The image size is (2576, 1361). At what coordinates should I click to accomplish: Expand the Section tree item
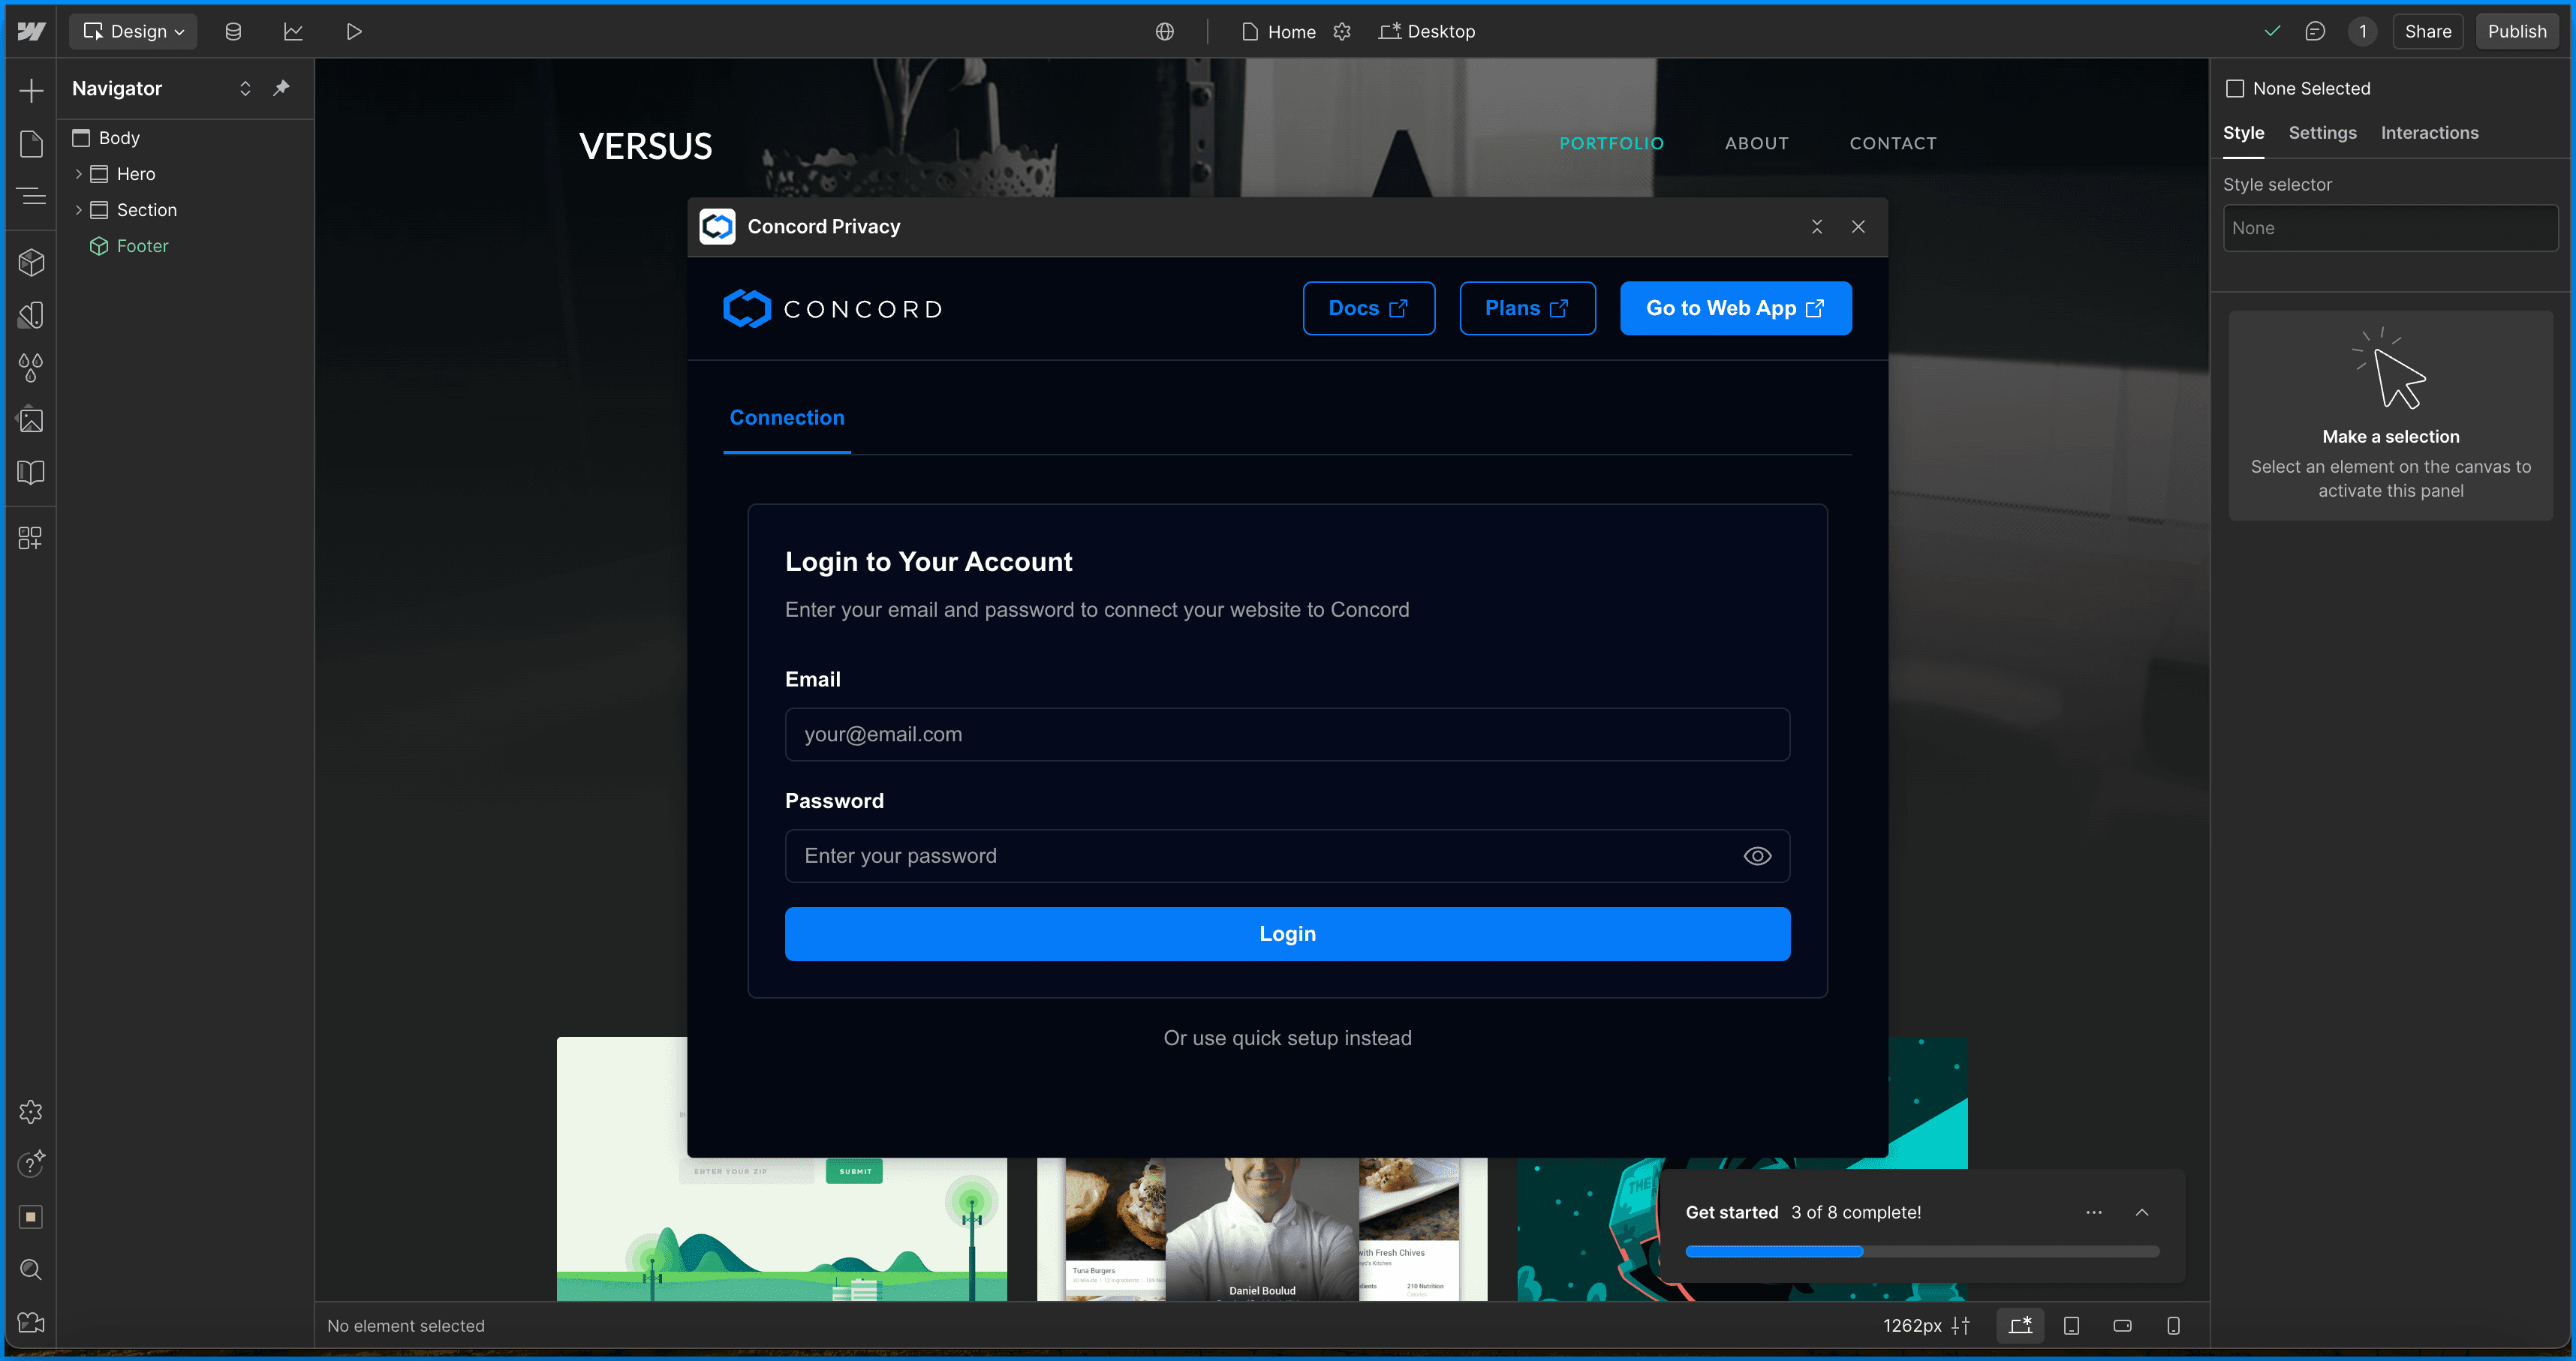[79, 210]
